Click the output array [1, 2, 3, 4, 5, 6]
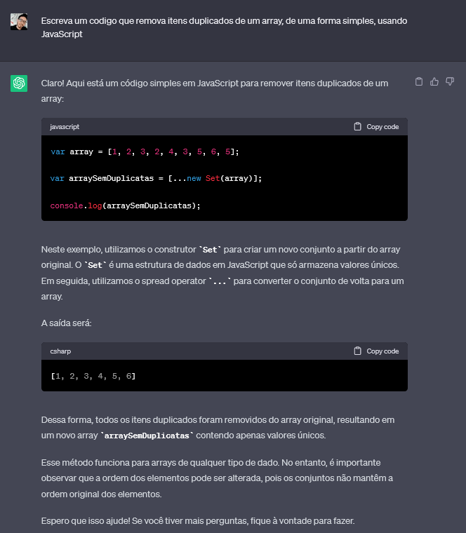Viewport: 466px width, 533px height. click(93, 377)
